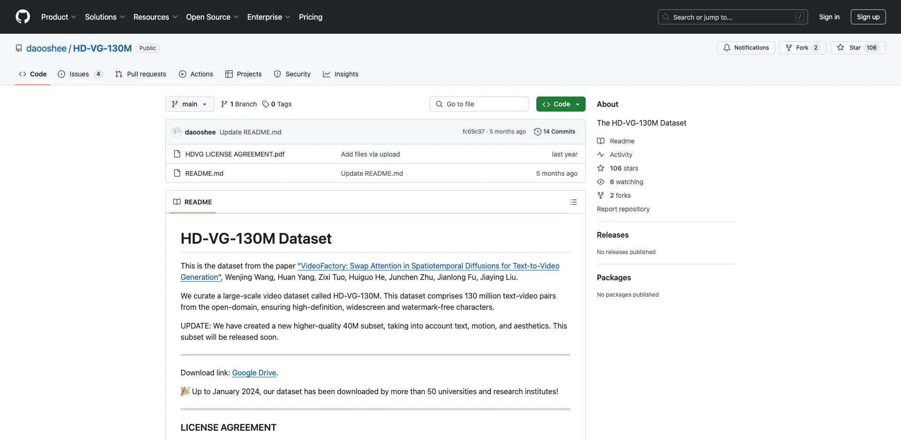
Task: Open the main branch selector dropdown
Action: 190,104
